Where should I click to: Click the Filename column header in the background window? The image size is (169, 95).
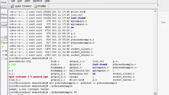(4, 43)
